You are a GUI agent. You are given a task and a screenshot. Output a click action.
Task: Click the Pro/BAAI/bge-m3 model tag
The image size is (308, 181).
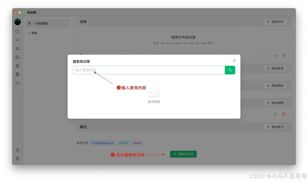103,143
